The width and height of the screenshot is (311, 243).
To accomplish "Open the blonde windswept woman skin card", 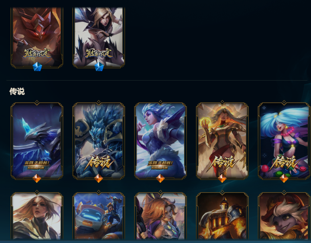I will (x=37, y=216).
